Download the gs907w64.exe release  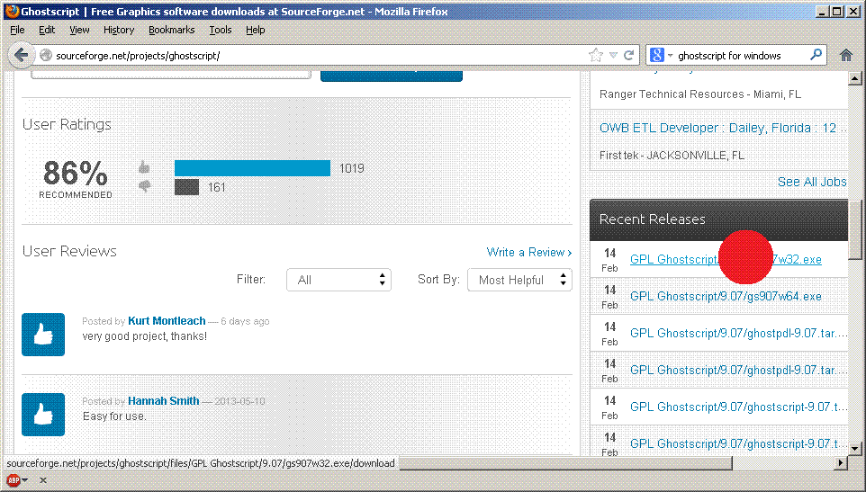click(x=726, y=296)
